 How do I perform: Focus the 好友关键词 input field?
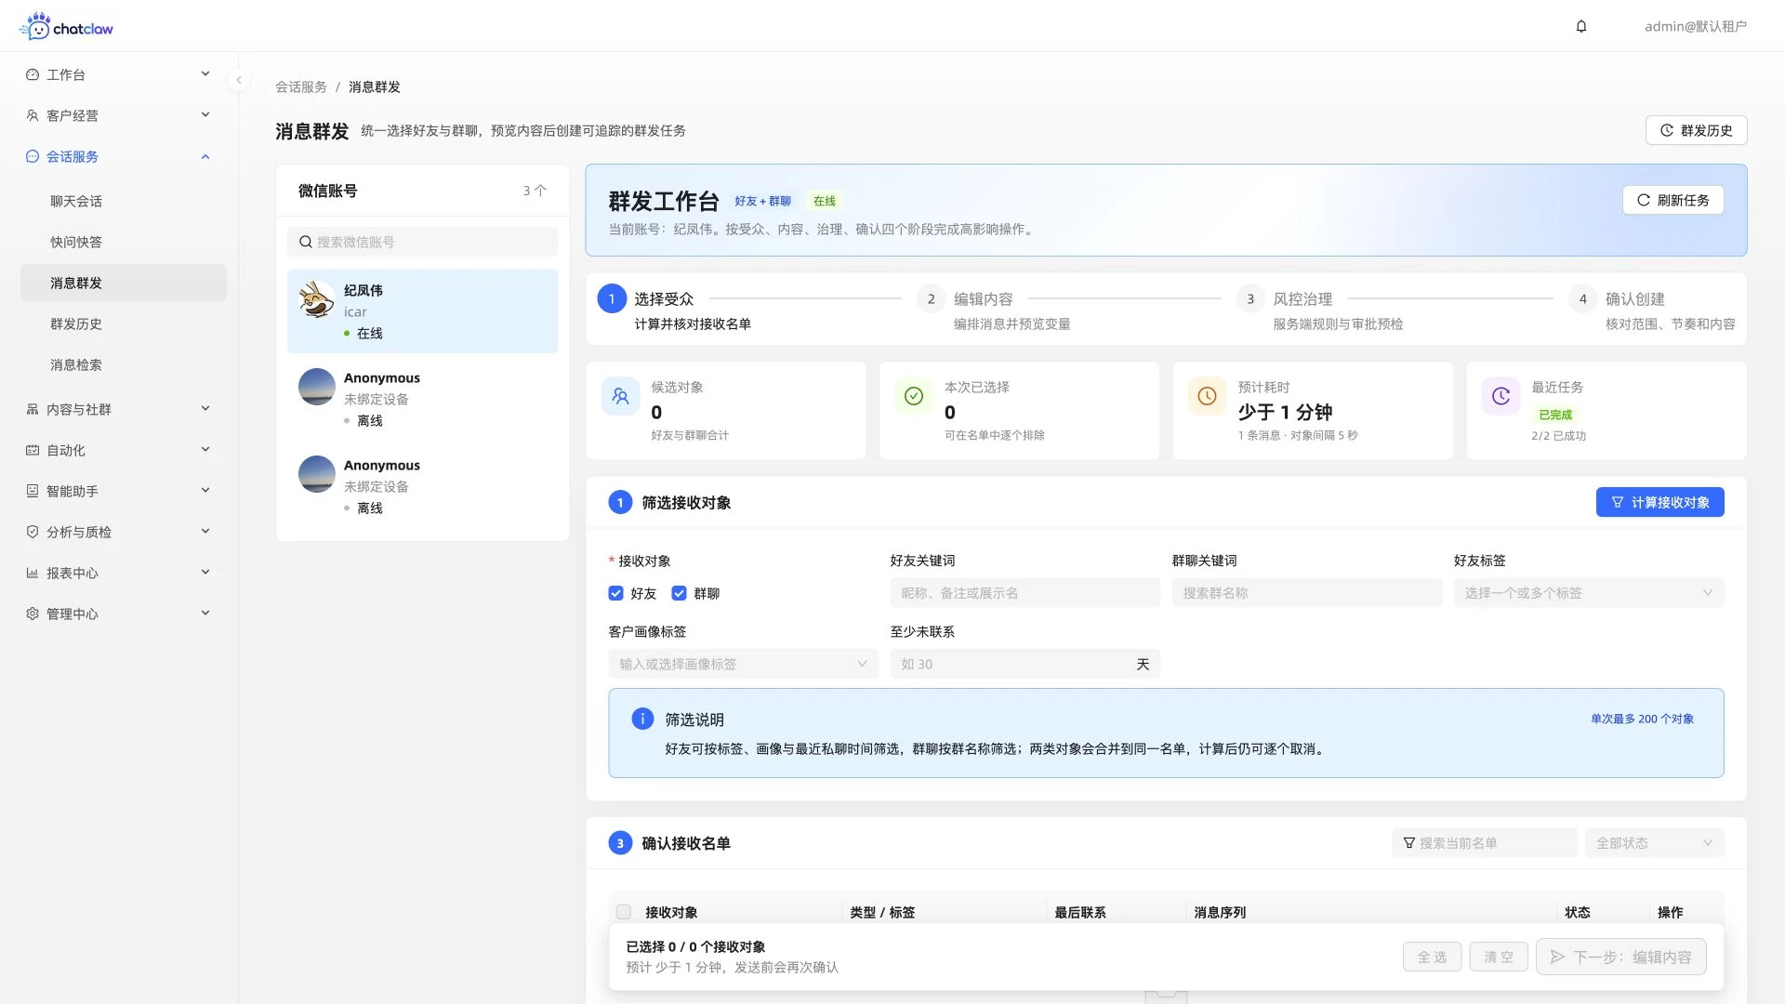click(1025, 593)
